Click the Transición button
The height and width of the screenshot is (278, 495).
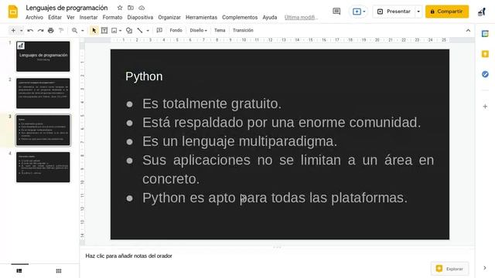(243, 30)
